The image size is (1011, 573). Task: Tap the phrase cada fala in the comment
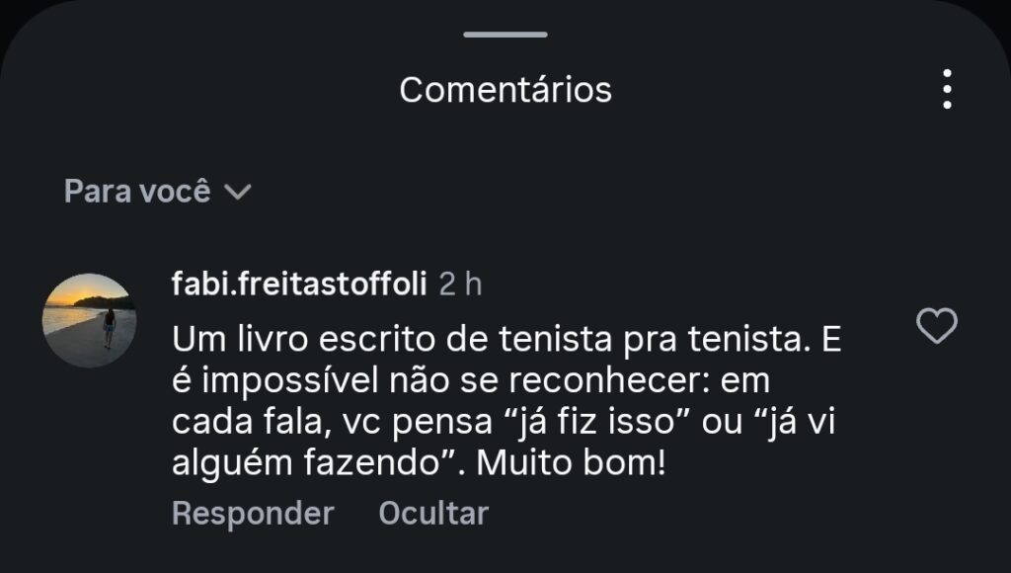pos(247,423)
